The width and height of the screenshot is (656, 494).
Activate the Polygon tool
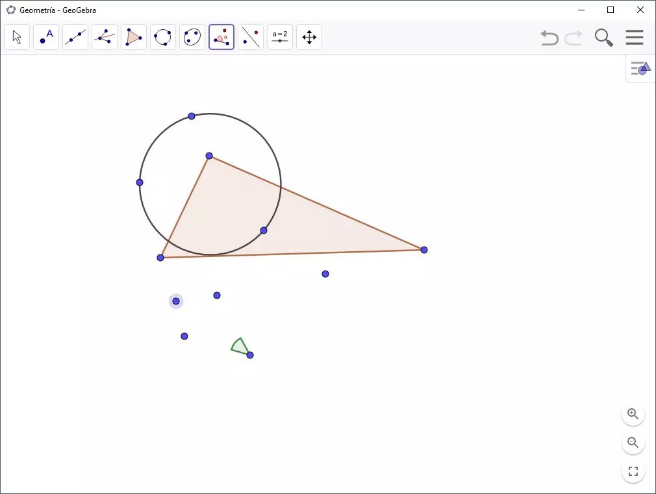click(x=134, y=37)
